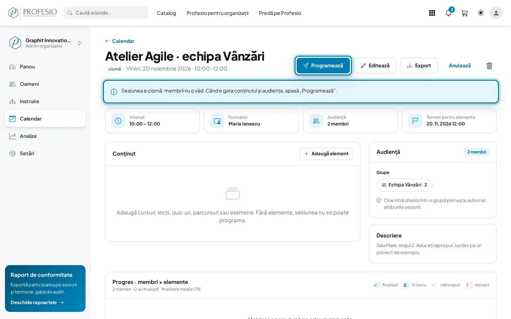
Task: Open Profesio pentru organizații link
Action: [218, 13]
